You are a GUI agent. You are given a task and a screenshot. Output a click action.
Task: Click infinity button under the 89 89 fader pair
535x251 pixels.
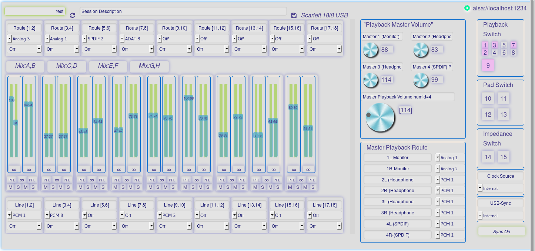294,169
